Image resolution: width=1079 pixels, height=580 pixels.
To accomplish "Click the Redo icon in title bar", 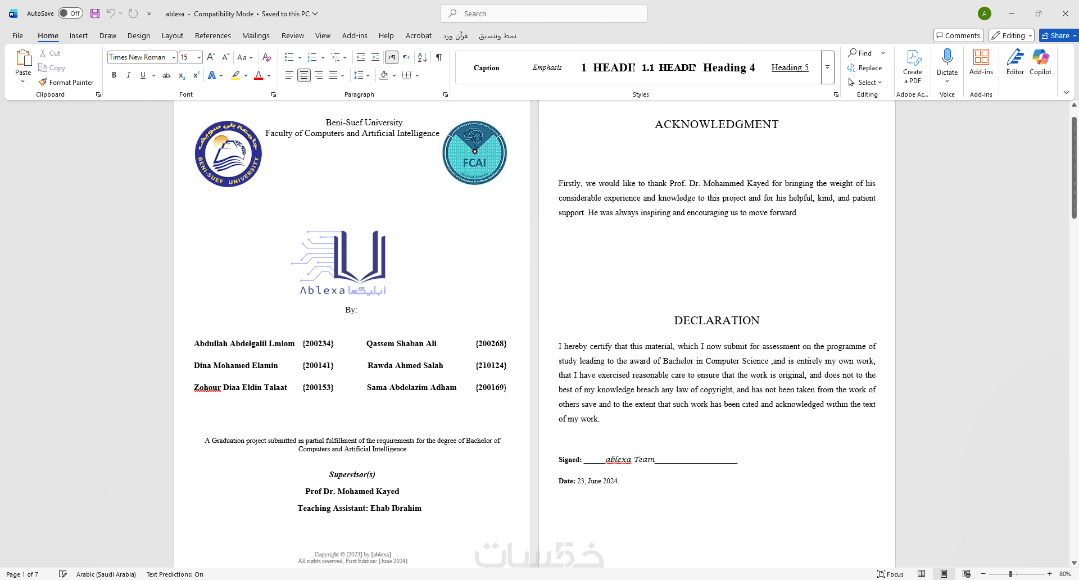I will pos(133,13).
